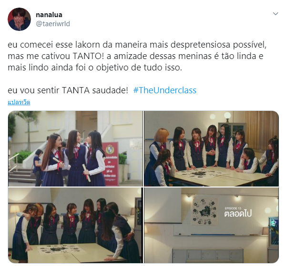This screenshot has width=283, height=266.
Task: Open the #TheUnderclass hashtag link
Action: pyautogui.click(x=164, y=90)
